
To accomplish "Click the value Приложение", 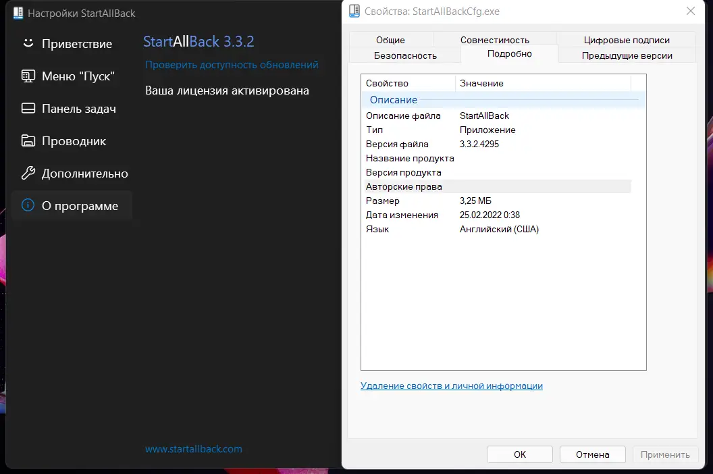I will (487, 130).
